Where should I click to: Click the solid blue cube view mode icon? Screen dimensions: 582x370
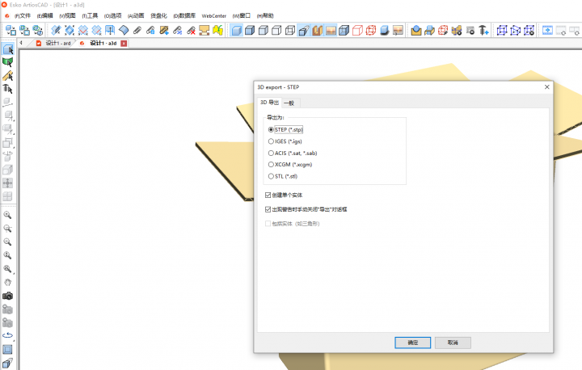point(237,31)
